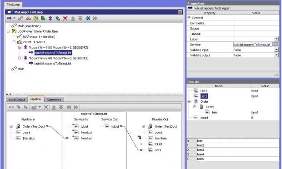Open the Label dropdown arrow
Image resolution: width=282 pixels, height=169 pixels.
(x=277, y=39)
